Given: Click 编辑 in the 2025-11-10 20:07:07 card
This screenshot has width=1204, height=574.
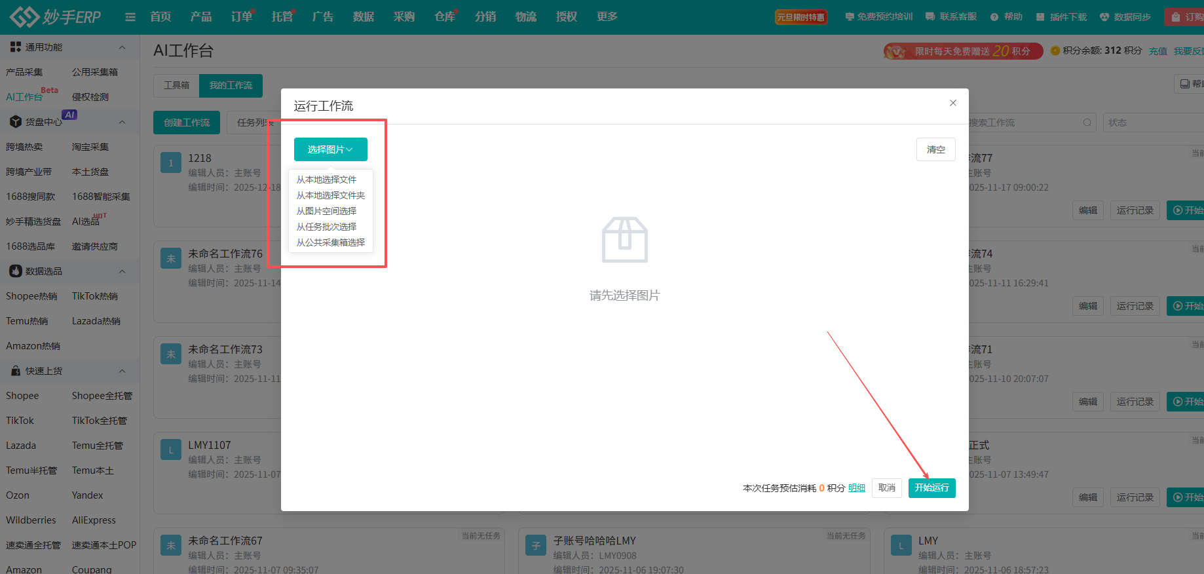Looking at the screenshot, I should [x=1088, y=402].
